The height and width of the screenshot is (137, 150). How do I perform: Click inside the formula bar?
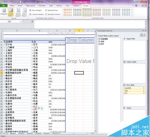89,24
